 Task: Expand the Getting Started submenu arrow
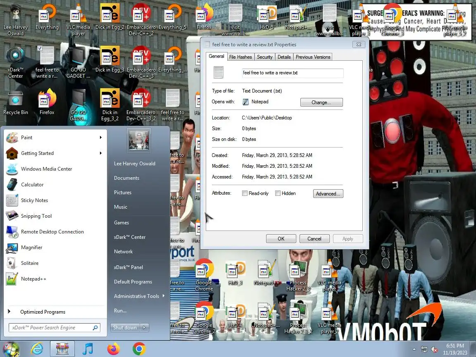[x=101, y=153]
